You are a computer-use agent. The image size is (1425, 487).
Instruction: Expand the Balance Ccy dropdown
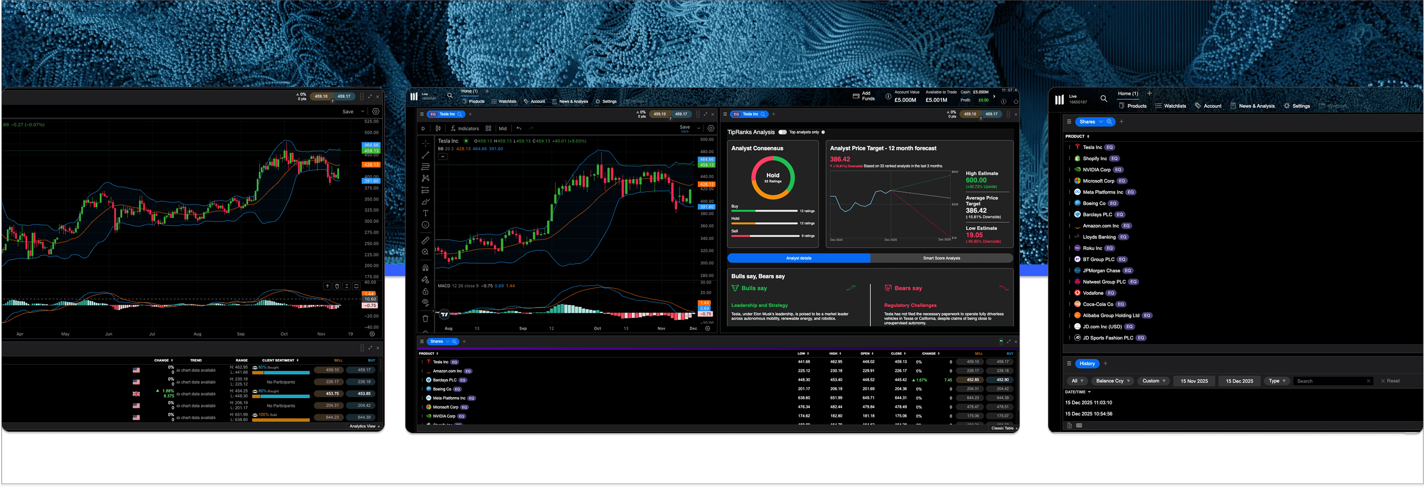click(1113, 381)
